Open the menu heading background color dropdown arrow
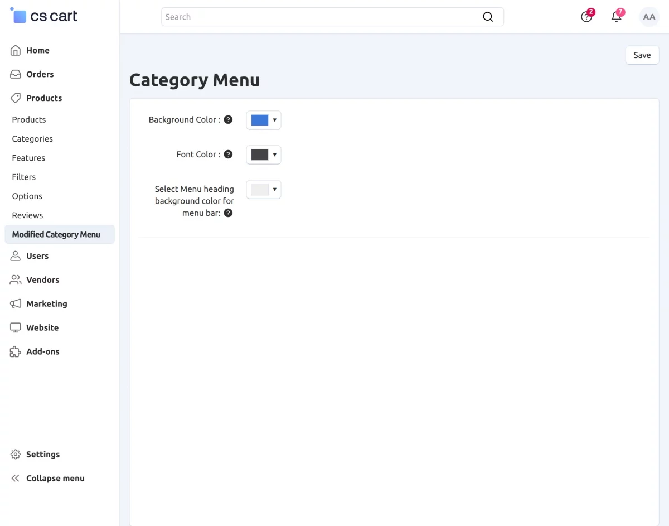669x526 pixels. 275,189
